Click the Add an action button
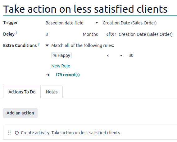 (x=20, y=113)
